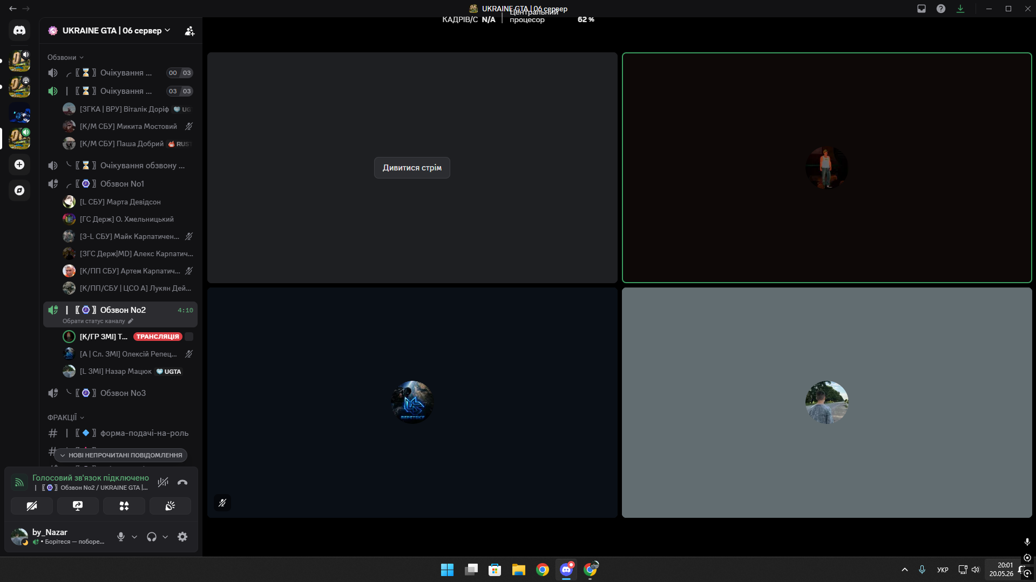Open microphone input options arrow
The image size is (1036, 582).
click(134, 537)
